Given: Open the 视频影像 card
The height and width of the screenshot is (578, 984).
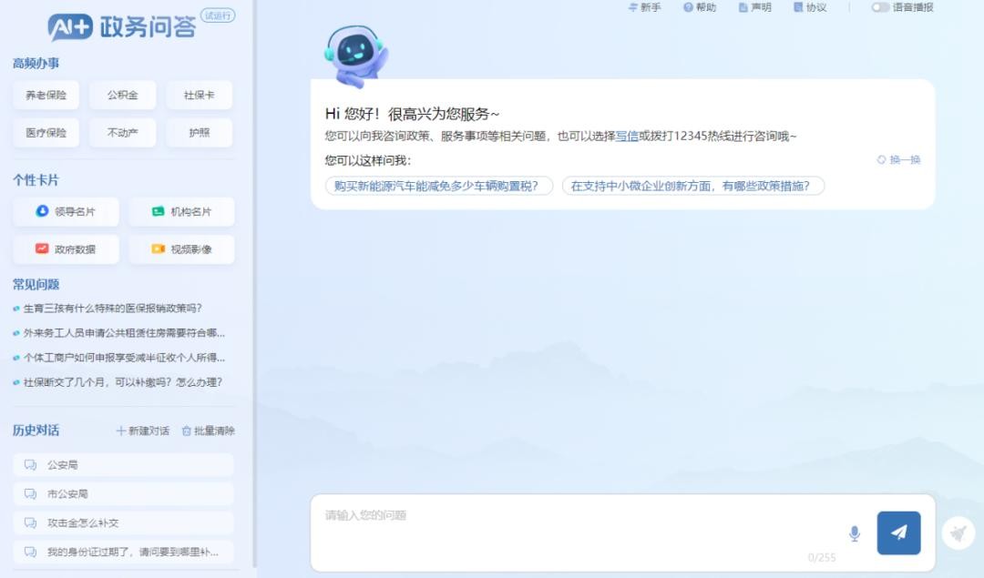Looking at the screenshot, I should 181,249.
